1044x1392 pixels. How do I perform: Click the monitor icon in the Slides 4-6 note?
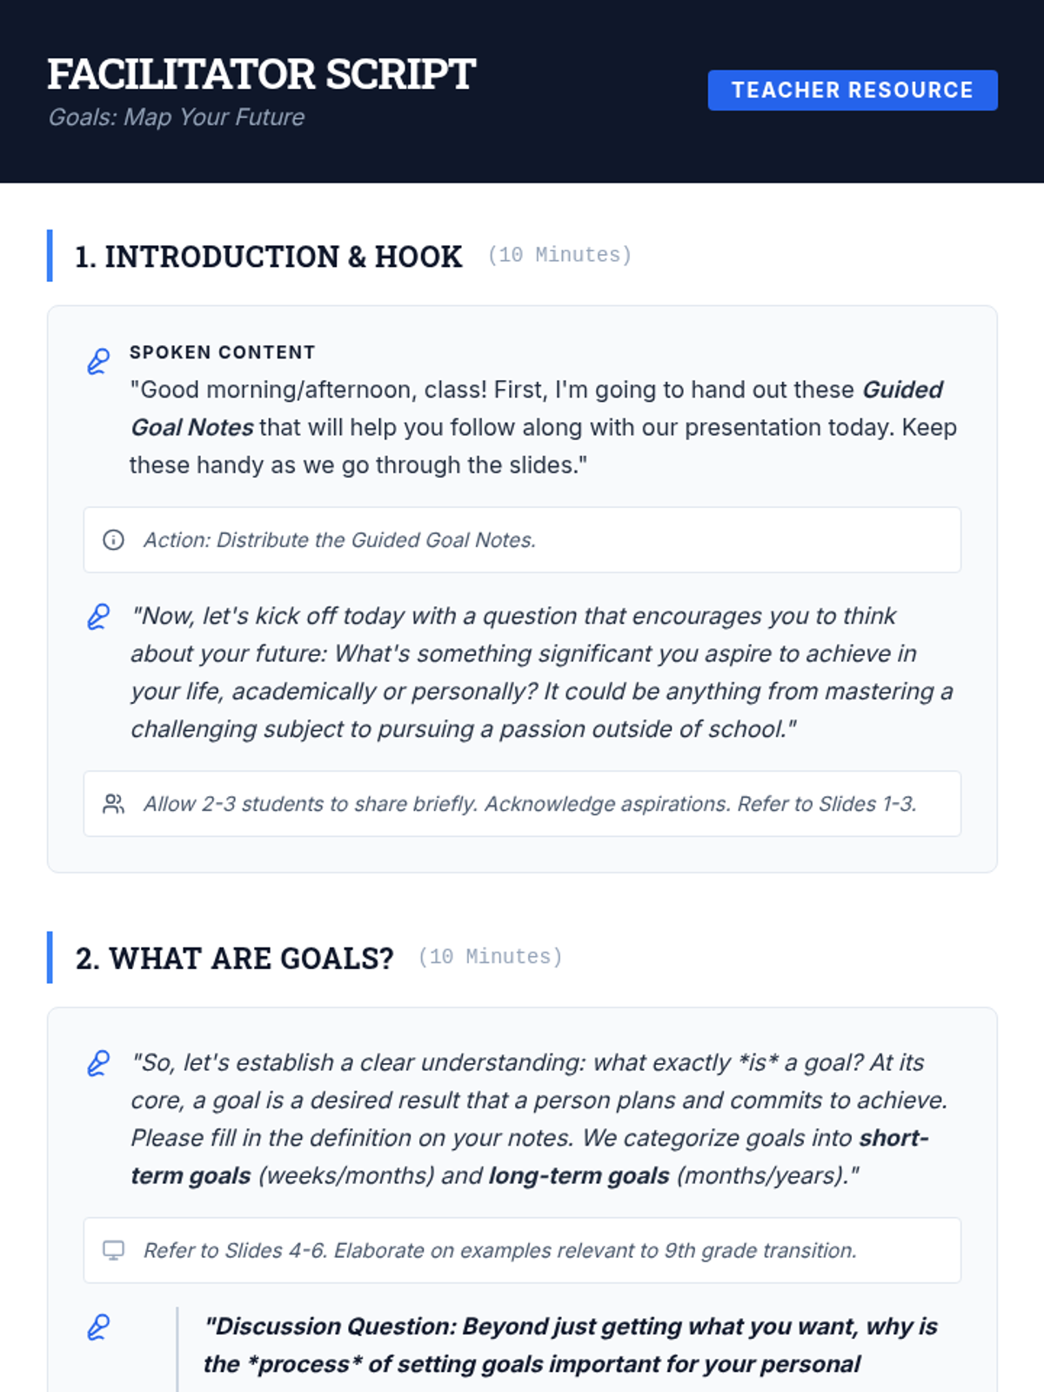113,1250
